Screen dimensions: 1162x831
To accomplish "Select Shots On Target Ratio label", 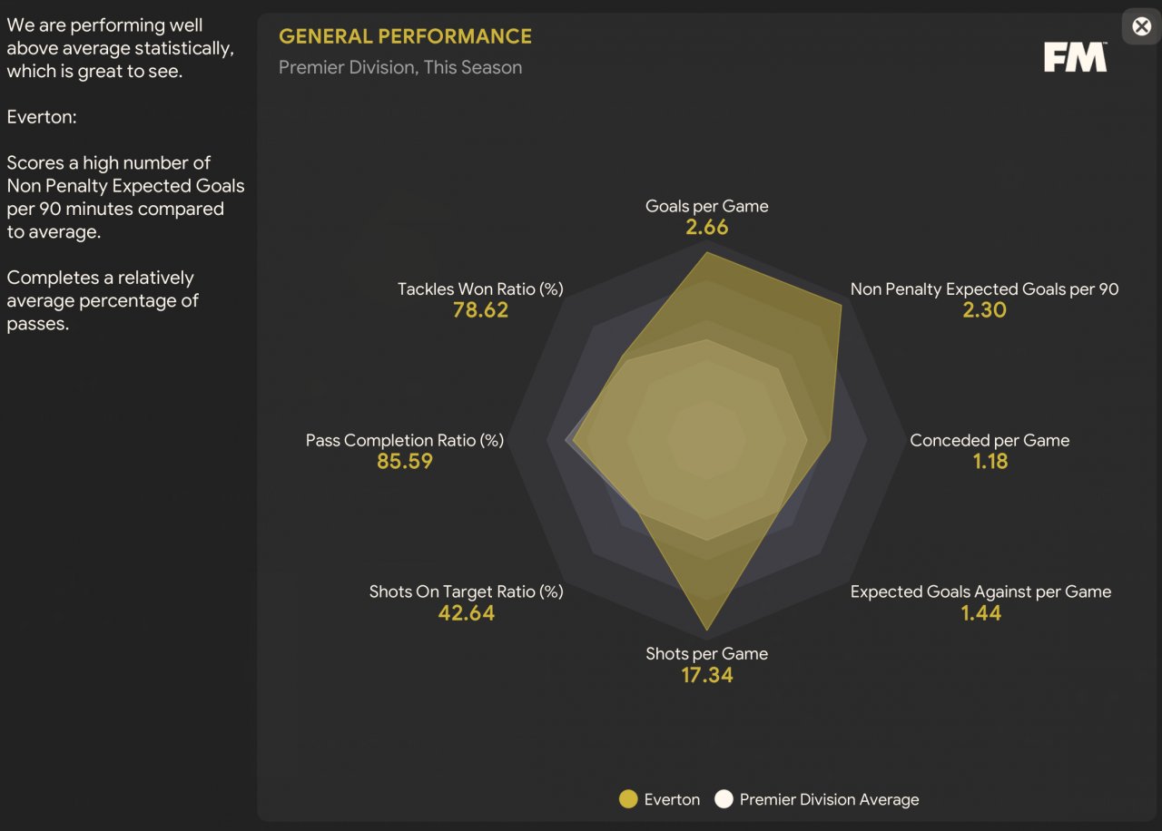I will click(467, 591).
